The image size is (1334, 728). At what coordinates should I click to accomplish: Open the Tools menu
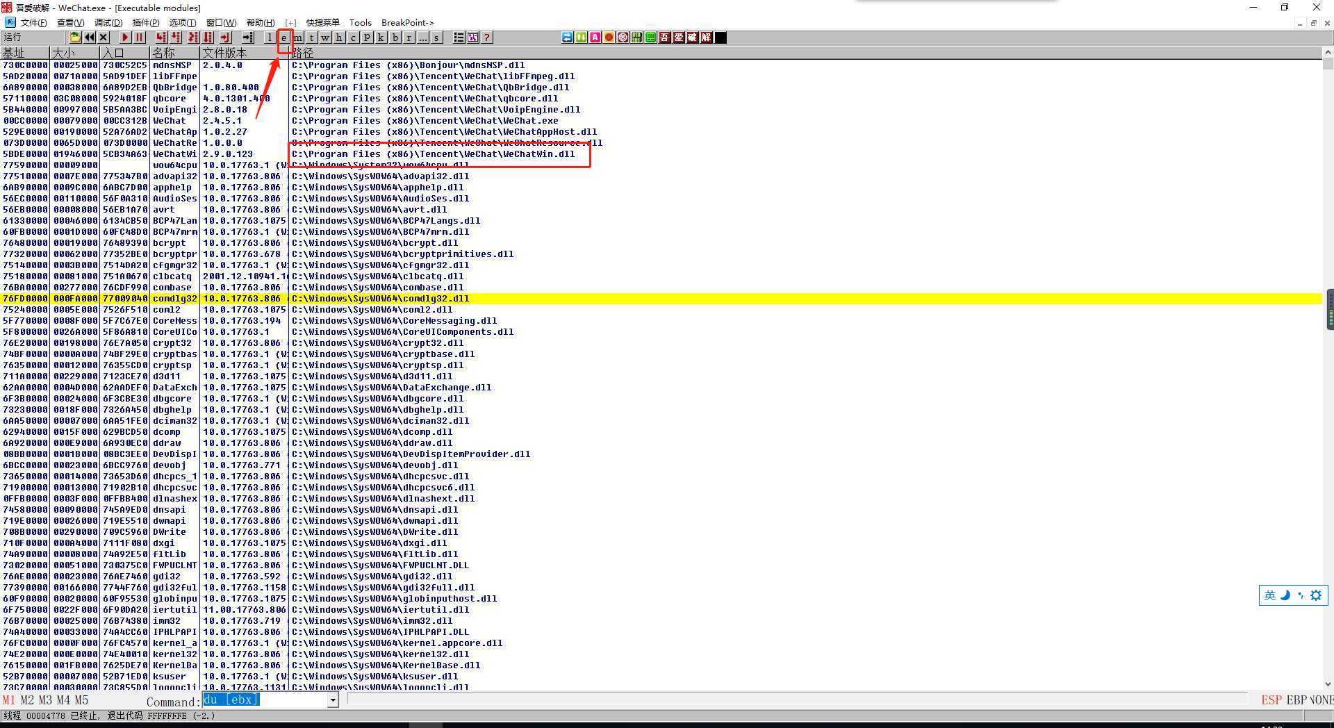click(360, 23)
